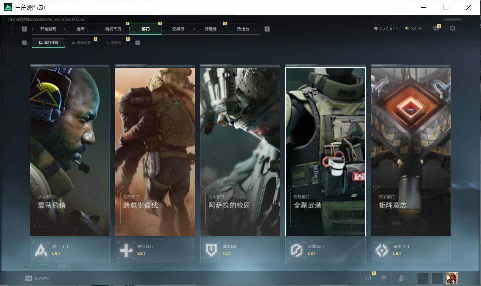
Task: Click the 医疗部门 LV.1 label
Action: click(141, 254)
